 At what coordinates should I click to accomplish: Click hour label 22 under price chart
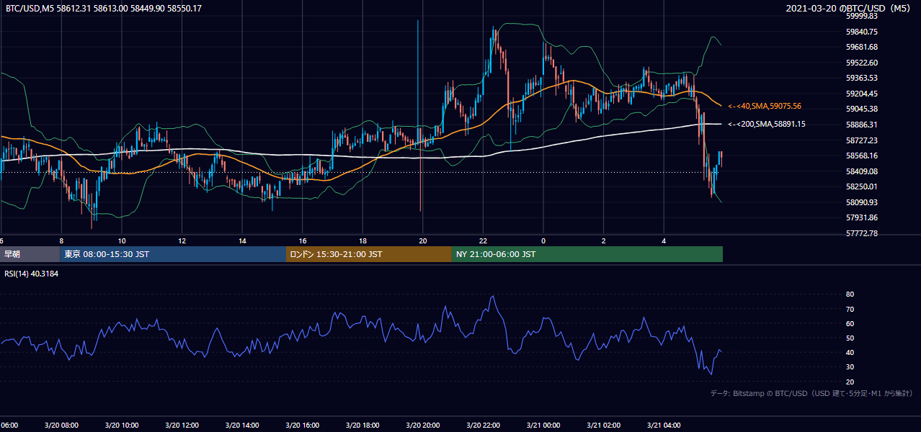[483, 241]
